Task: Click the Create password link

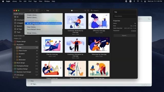Action: click(x=134, y=31)
